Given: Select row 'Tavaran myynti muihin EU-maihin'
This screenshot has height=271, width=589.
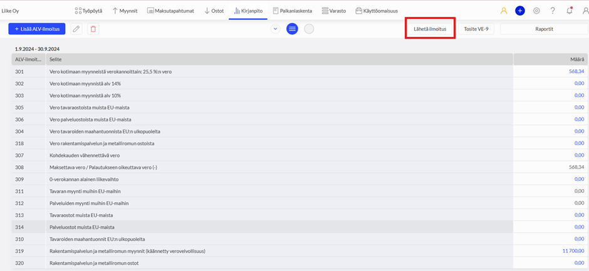Looking at the screenshot, I should [298, 191].
